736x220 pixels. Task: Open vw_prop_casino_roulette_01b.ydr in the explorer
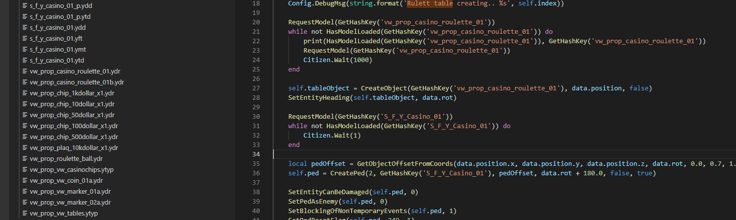coord(77,82)
